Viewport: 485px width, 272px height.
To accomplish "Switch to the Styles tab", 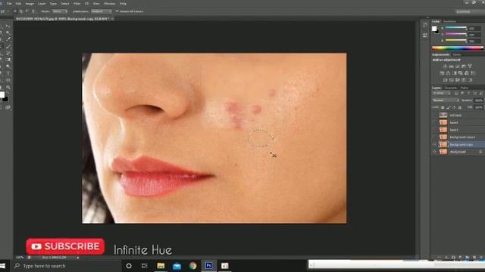I will [457, 55].
